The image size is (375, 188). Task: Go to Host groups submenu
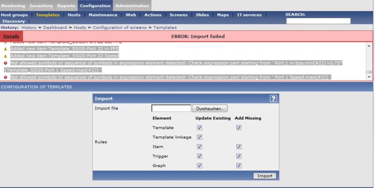point(15,15)
